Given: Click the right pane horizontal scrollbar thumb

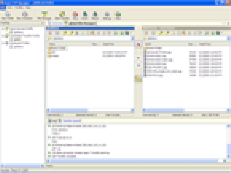Looking at the screenshot, I should pos(165,110).
